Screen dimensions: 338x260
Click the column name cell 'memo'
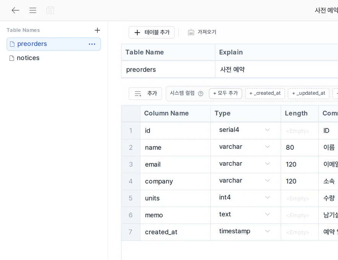pyautogui.click(x=175, y=215)
